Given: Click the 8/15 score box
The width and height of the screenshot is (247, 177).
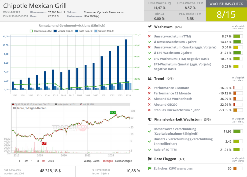Looking at the screenshot, I should (226, 14).
